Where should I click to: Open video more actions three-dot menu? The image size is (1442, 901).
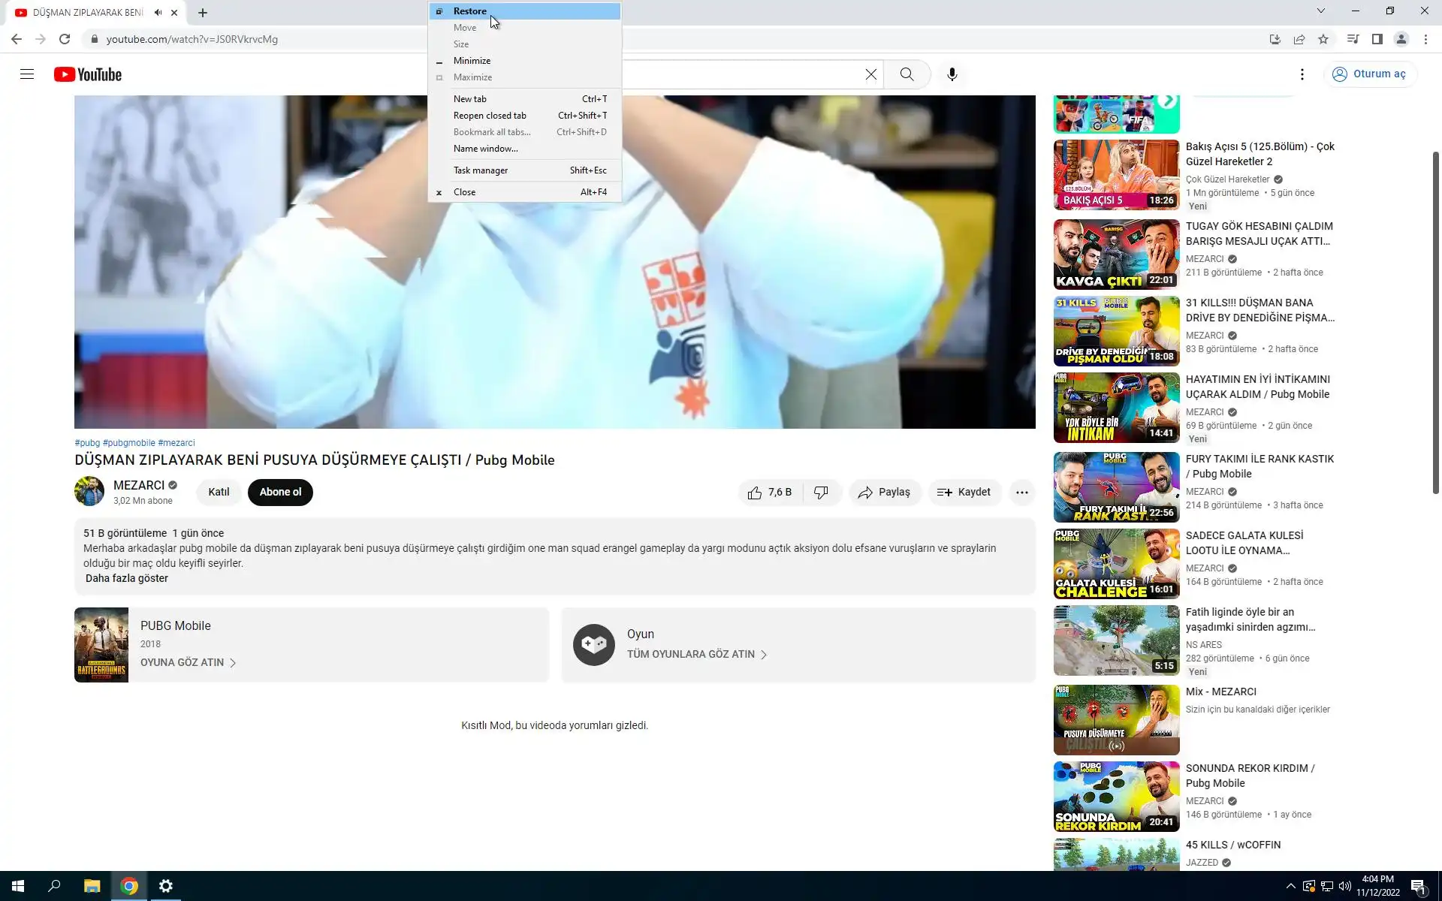pos(1021,493)
